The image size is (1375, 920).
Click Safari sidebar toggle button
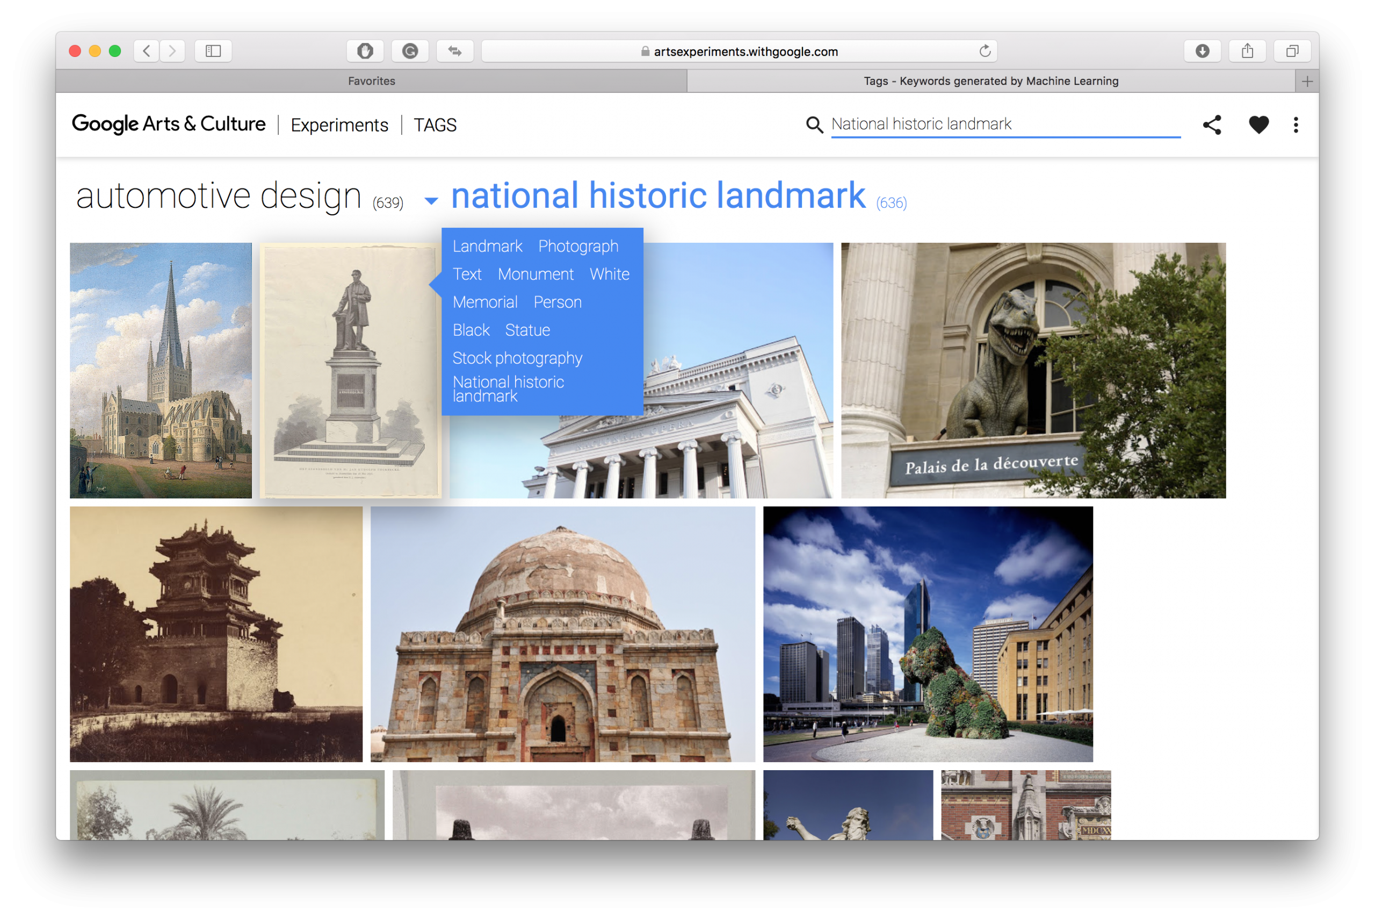point(213,51)
